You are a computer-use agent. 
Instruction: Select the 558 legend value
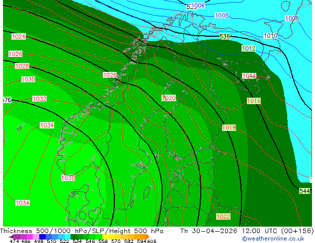pos(103,241)
